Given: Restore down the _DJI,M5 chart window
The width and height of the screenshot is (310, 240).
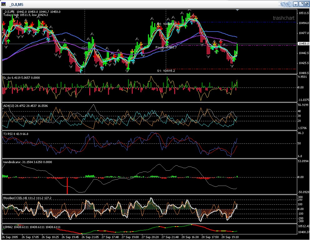Looking at the screenshot, I should (301, 4).
